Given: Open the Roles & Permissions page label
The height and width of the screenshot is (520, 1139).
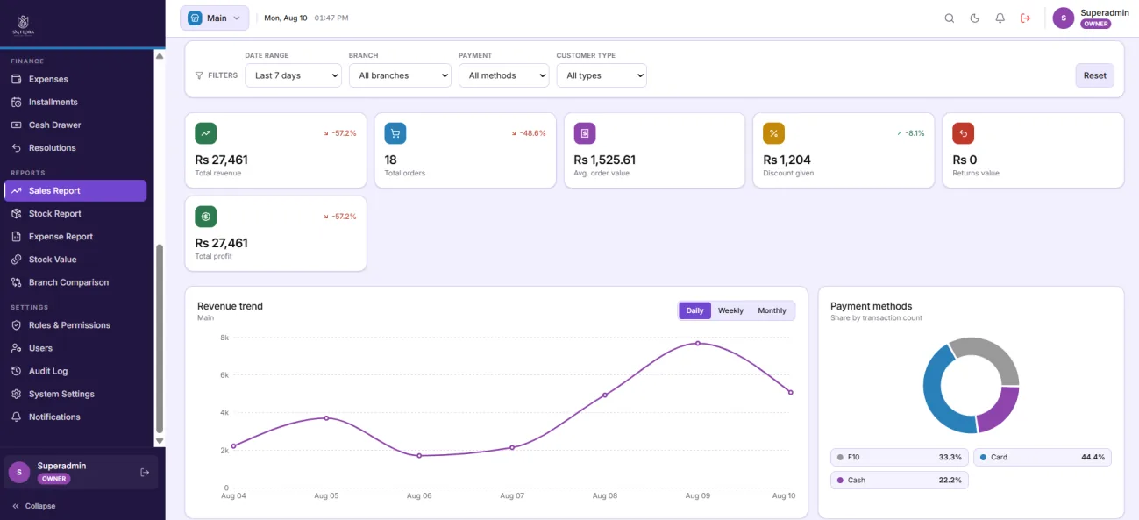Looking at the screenshot, I should [69, 325].
